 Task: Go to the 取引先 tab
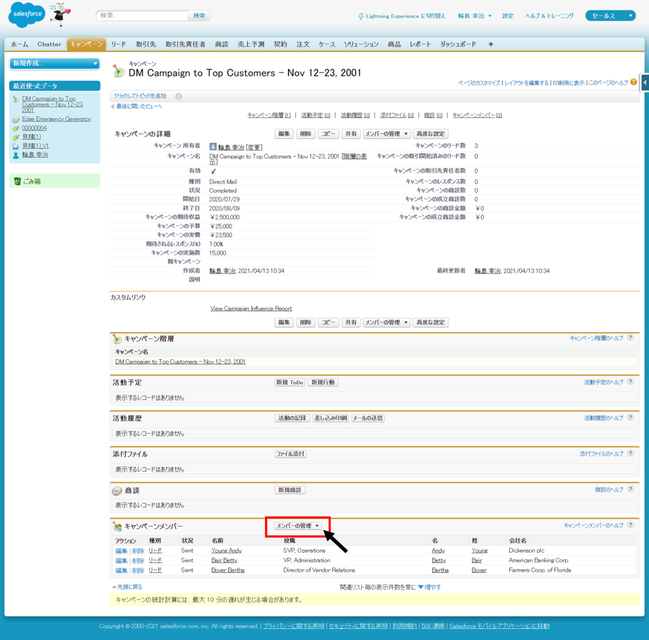tap(145, 44)
